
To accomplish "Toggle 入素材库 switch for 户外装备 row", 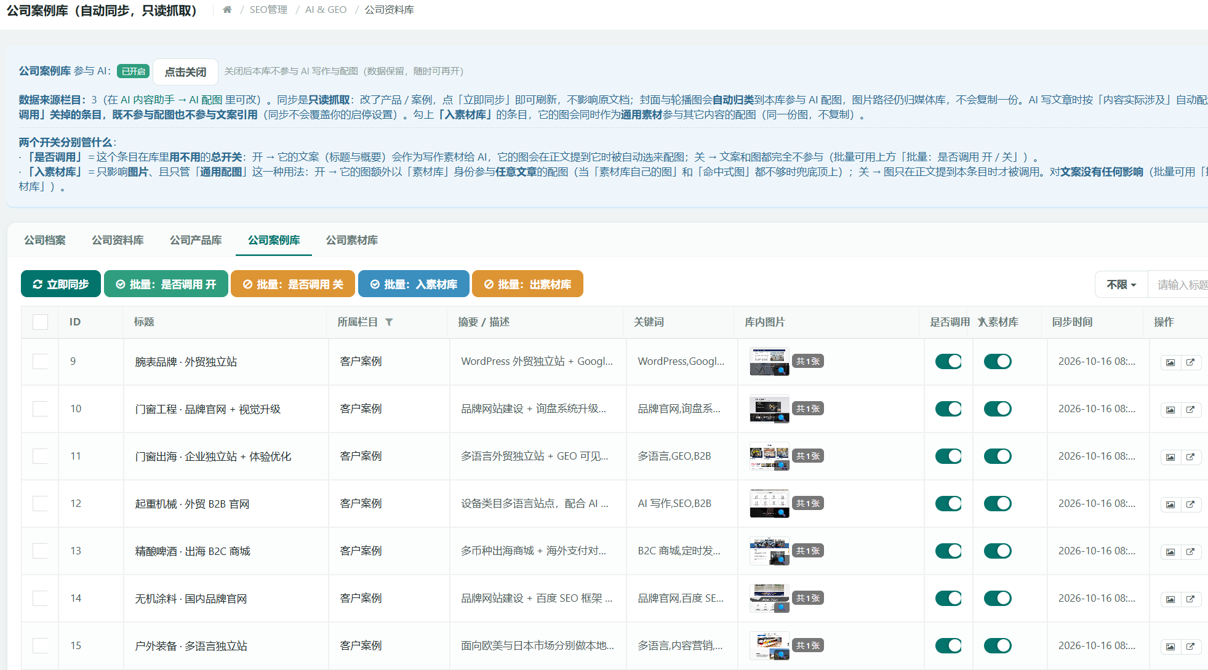I will 998,645.
